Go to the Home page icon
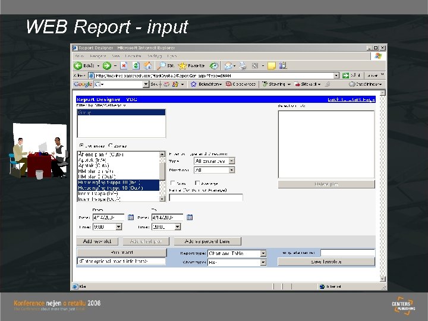The image size is (428, 321). 148,65
